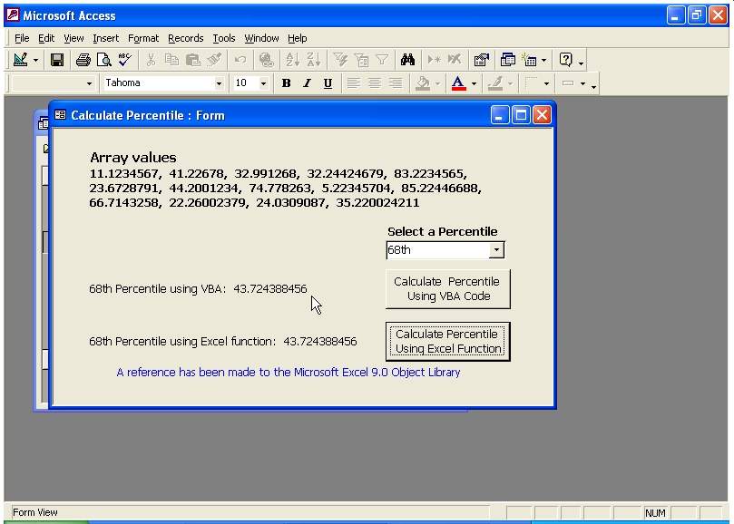Click the New Record icon
This screenshot has width=734, height=524.
pyautogui.click(x=434, y=60)
